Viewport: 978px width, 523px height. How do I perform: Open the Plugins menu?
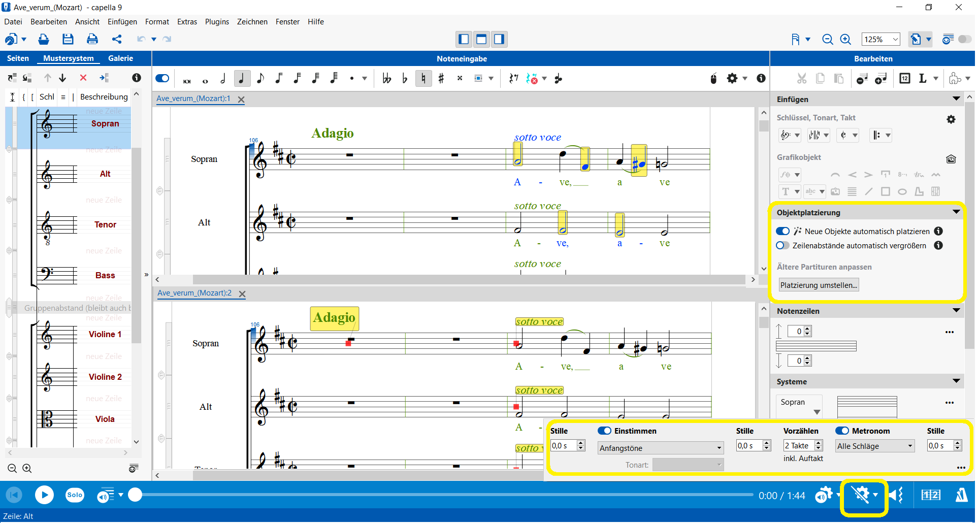point(217,22)
